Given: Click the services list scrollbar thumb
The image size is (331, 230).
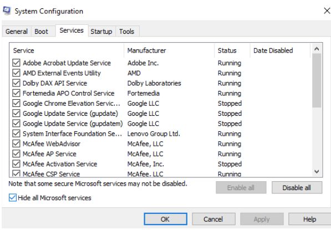Looking at the screenshot, I should tap(317, 80).
